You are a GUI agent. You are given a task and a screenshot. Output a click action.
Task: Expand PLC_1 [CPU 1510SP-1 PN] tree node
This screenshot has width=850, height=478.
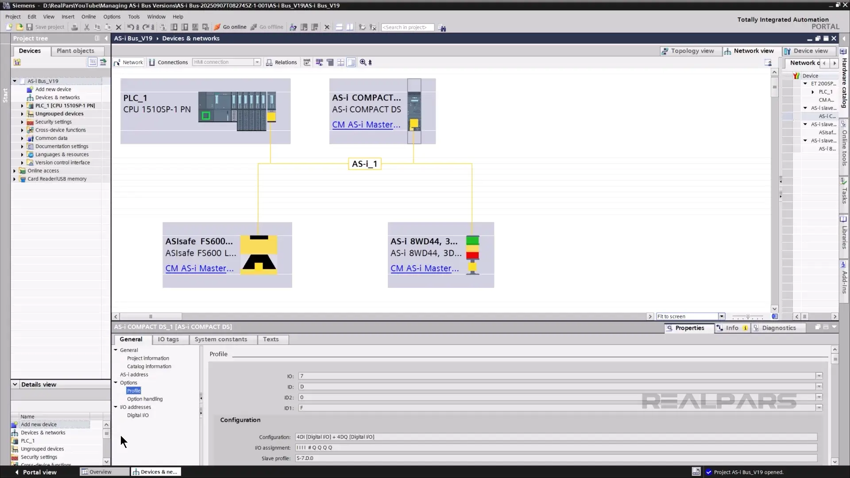[22, 106]
